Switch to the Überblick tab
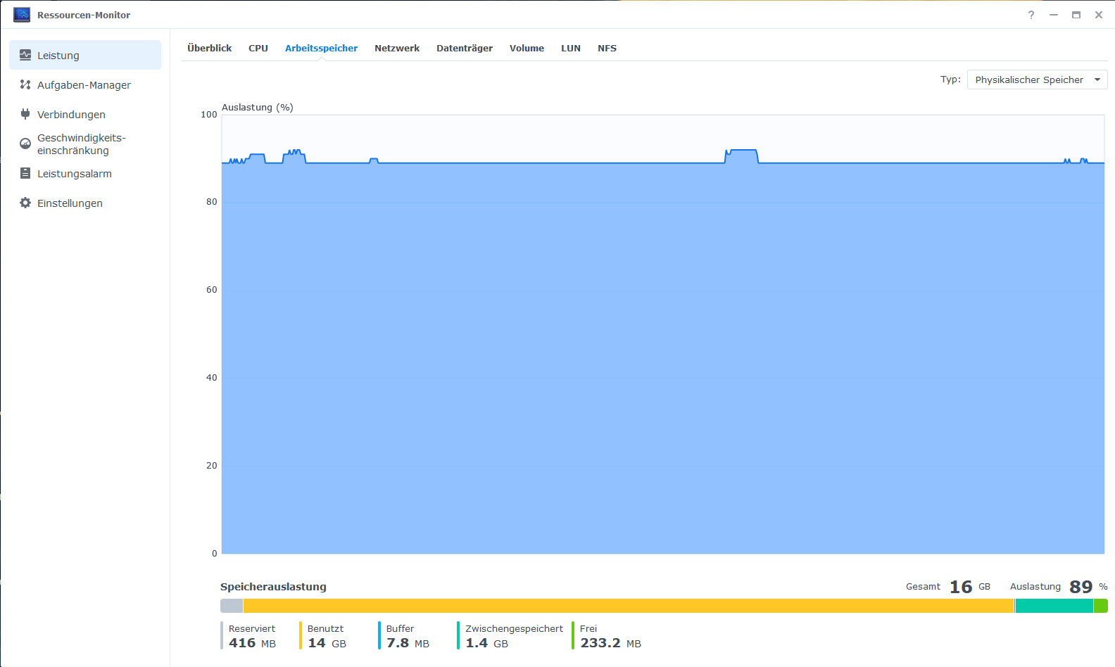This screenshot has height=667, width=1115. (209, 48)
